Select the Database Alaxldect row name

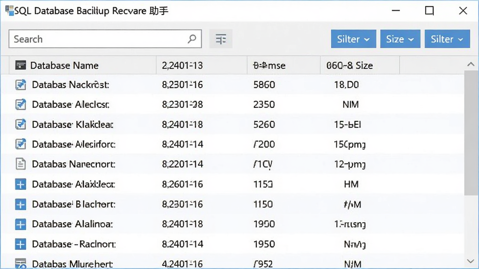(x=73, y=184)
